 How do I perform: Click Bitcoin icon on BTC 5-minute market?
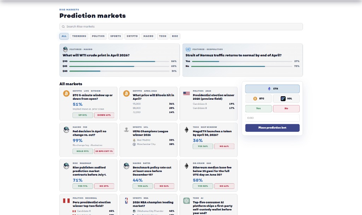coord(66,93)
